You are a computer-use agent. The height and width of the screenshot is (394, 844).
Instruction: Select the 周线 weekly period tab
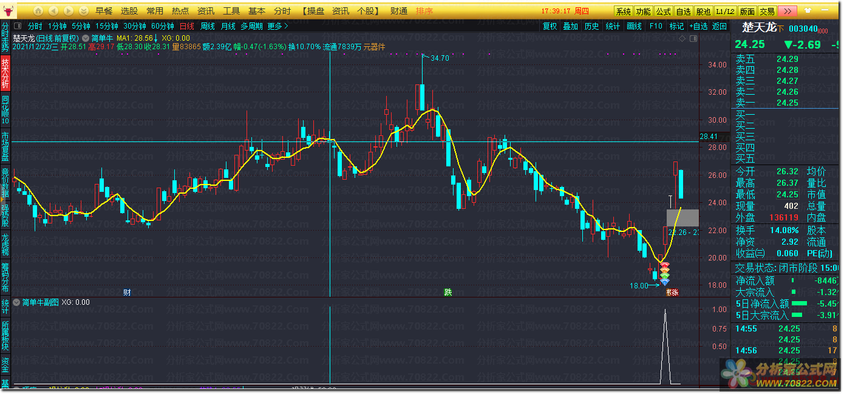point(208,26)
